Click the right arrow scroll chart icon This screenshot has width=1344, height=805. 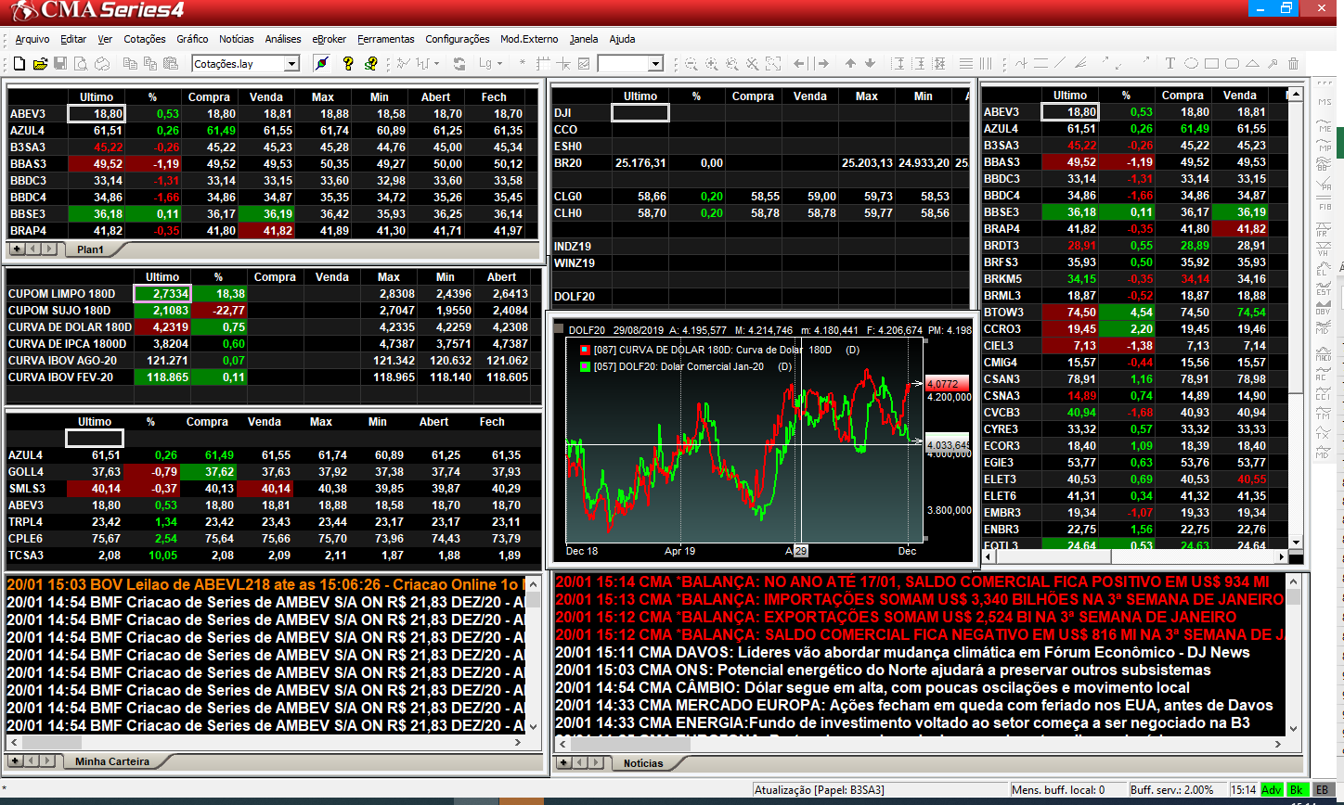(x=821, y=64)
